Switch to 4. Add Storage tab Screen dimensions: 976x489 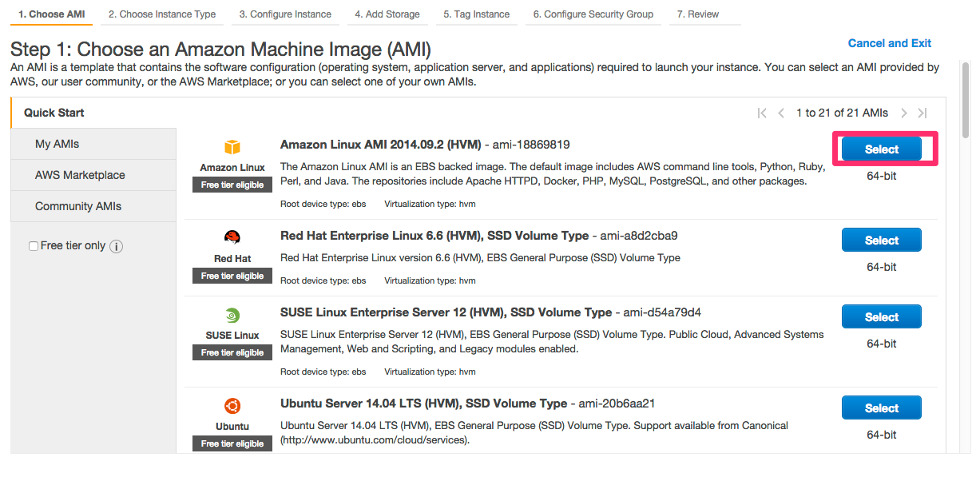click(x=387, y=14)
